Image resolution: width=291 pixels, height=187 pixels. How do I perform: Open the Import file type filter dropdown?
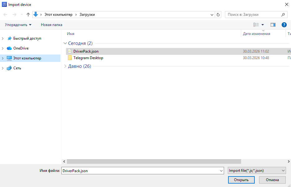pos(257,171)
